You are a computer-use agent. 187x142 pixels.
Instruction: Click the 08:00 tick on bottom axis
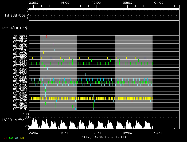pyautogui.click(x=127, y=133)
